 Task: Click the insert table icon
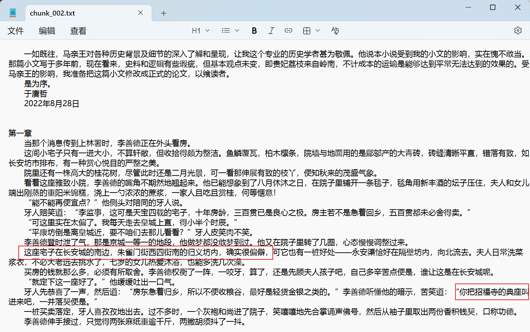[x=307, y=31]
